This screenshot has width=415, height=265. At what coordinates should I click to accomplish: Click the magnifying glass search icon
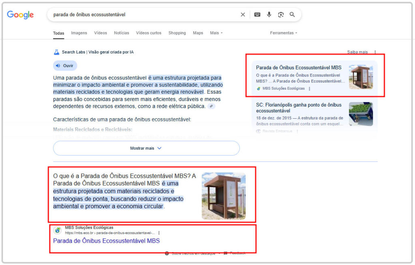(292, 15)
